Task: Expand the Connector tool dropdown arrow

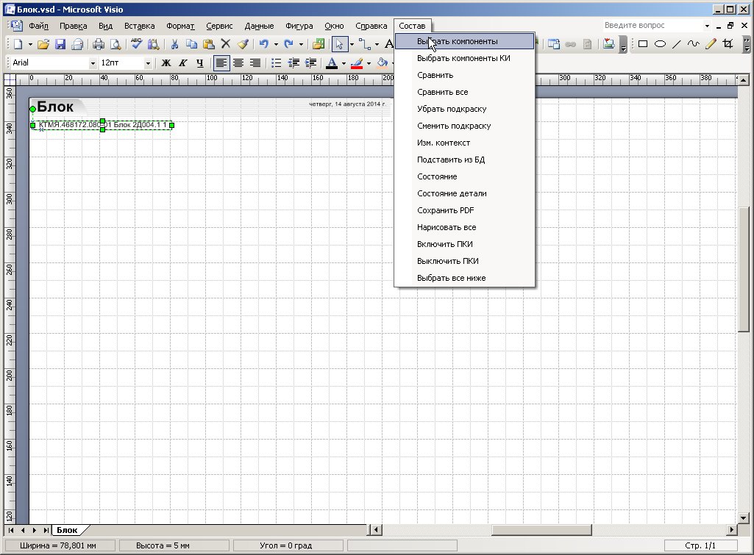Action: tap(377, 44)
